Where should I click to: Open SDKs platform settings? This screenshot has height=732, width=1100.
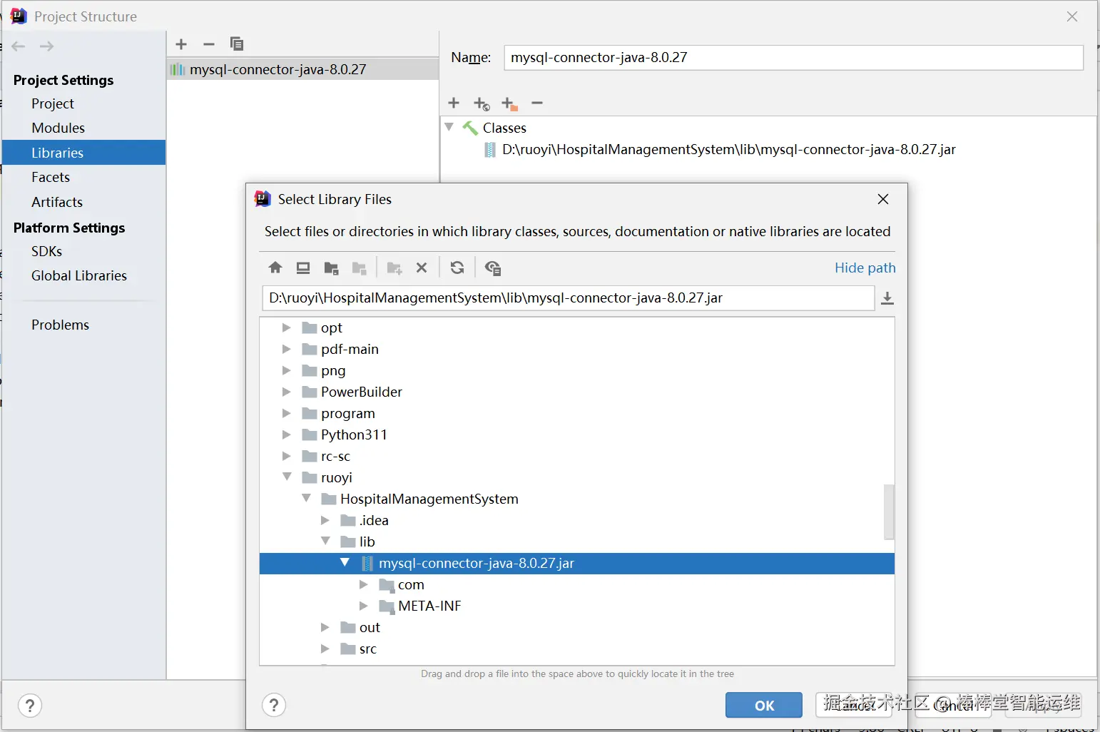pos(46,251)
